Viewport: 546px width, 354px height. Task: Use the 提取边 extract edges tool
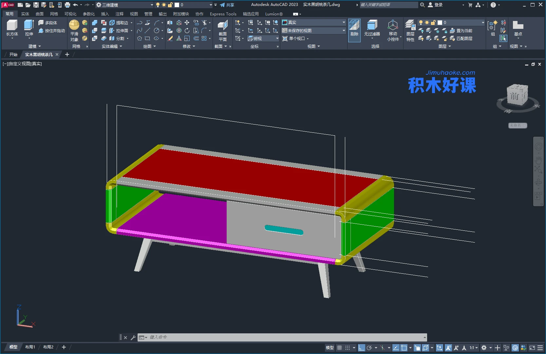120,22
